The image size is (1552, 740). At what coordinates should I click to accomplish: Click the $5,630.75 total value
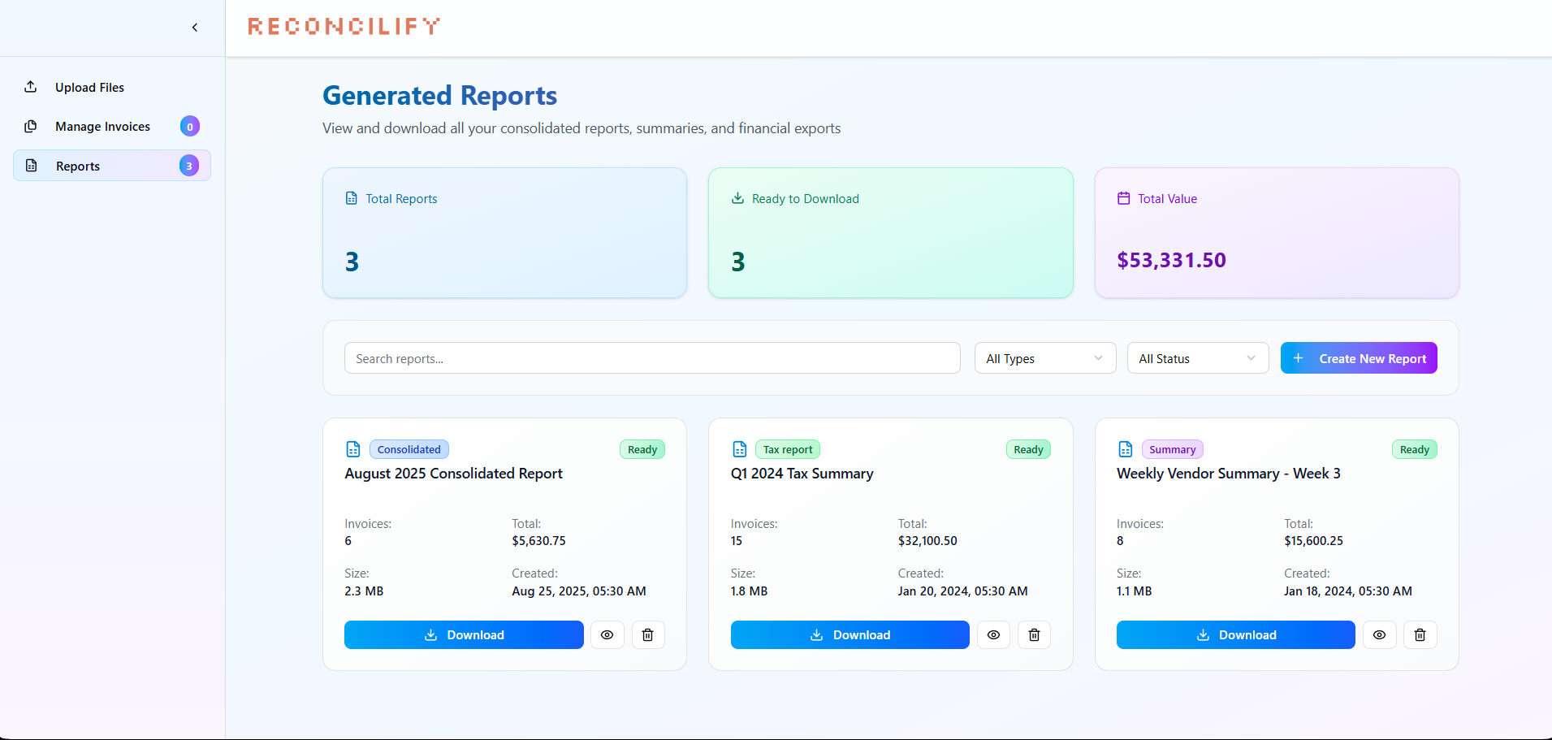(538, 541)
